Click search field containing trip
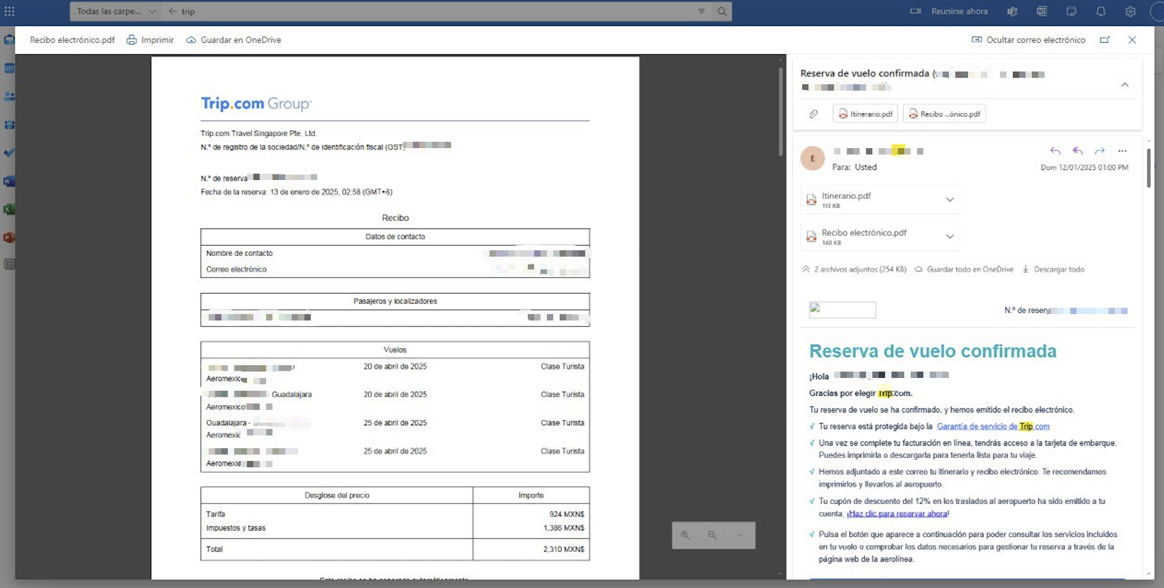 [x=437, y=11]
